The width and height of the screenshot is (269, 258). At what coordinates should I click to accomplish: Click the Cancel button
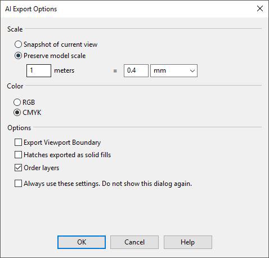coord(134,242)
